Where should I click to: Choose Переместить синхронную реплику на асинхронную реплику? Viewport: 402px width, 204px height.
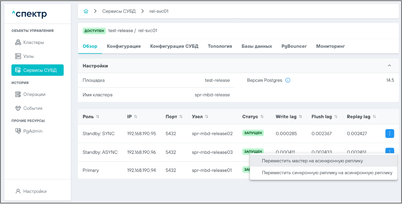(327, 173)
